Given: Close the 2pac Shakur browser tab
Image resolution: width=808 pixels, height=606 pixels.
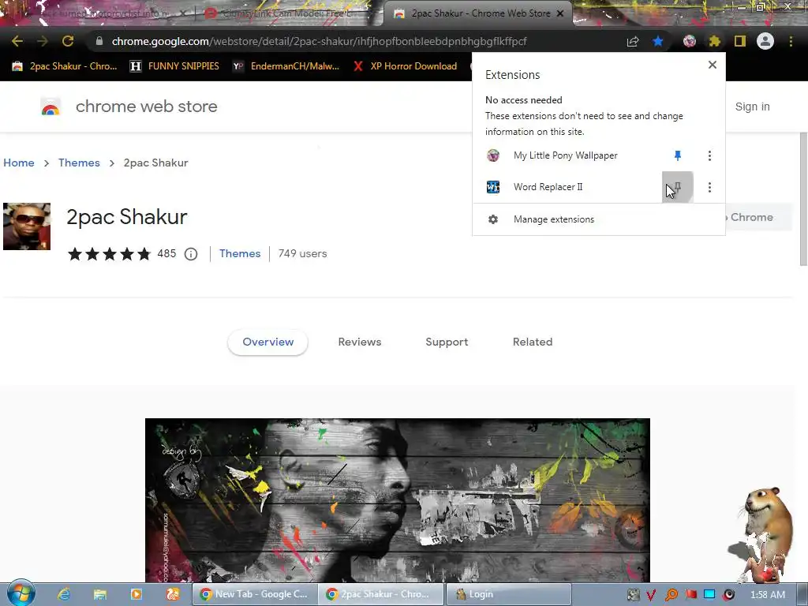Looking at the screenshot, I should pyautogui.click(x=560, y=13).
